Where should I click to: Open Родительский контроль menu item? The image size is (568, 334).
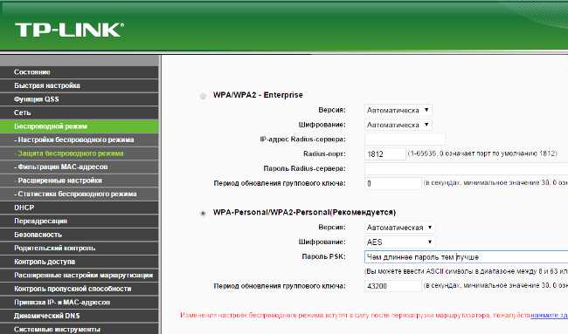[x=79, y=249]
